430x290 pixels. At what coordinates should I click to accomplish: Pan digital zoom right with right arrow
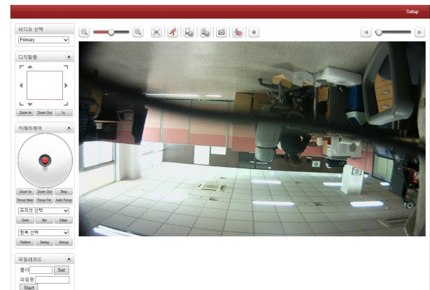coord(66,85)
